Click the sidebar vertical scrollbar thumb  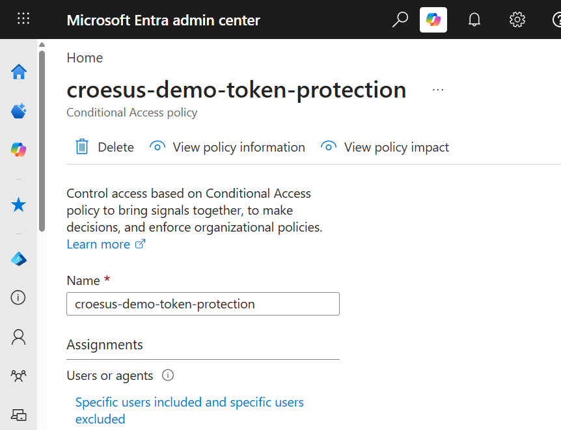click(42, 141)
